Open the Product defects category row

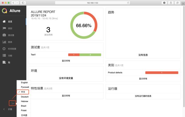143,72
